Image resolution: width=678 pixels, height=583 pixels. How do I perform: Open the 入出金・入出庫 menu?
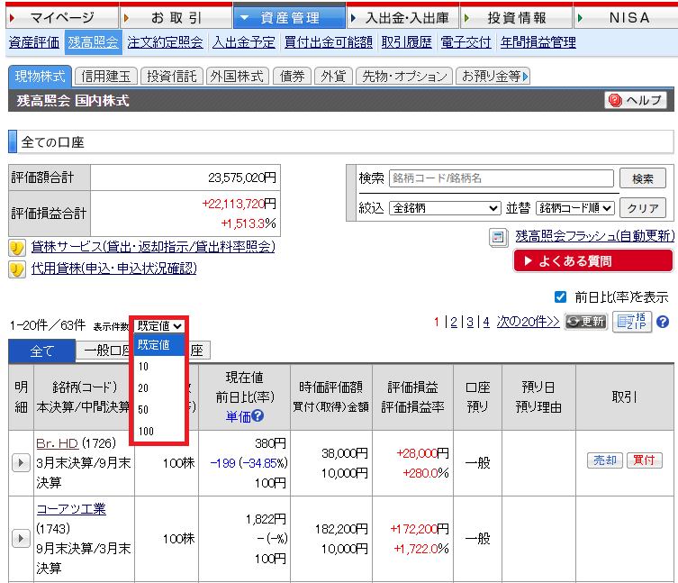(402, 17)
